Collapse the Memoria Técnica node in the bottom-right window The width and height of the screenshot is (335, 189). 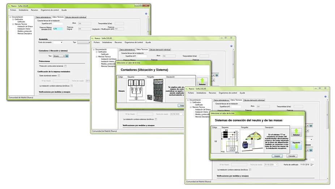coord(191,107)
